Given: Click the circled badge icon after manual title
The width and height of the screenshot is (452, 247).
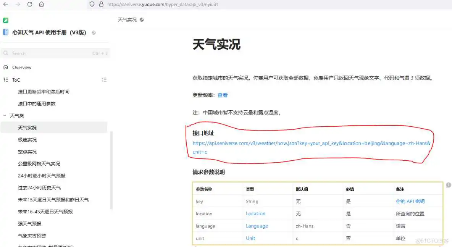Looking at the screenshot, I should tap(94, 32).
